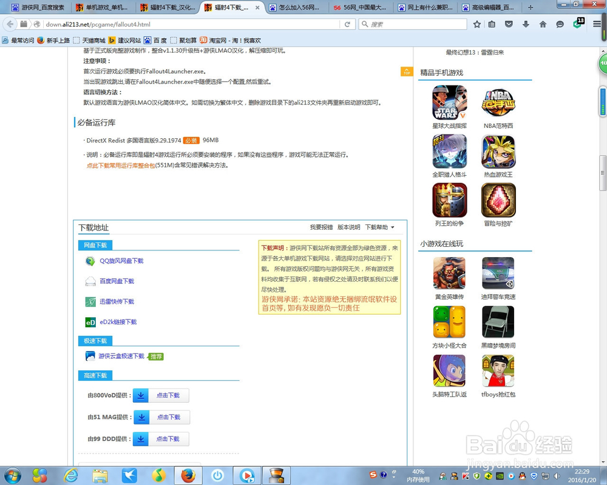Switch to 56网_中国最大 tab
The image size is (607, 485).
point(361,7)
